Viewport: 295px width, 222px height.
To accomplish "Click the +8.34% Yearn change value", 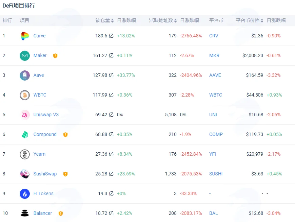I will click(x=124, y=154).
